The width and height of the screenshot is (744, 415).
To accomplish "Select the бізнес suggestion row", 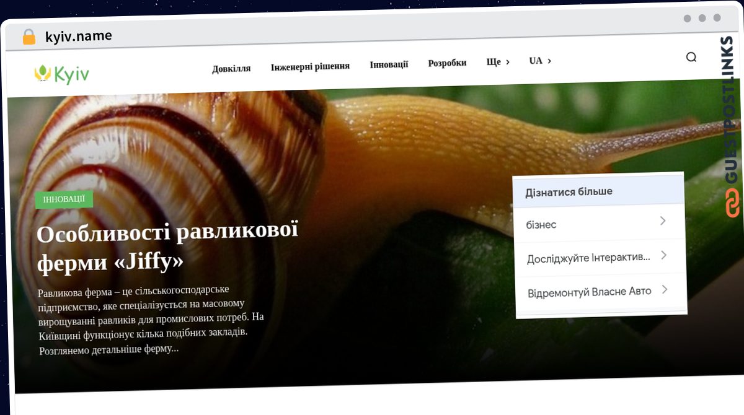I will click(600, 223).
